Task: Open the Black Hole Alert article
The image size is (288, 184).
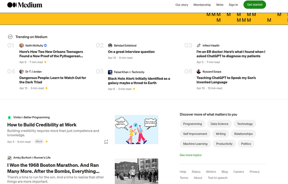Action: tap(139, 81)
